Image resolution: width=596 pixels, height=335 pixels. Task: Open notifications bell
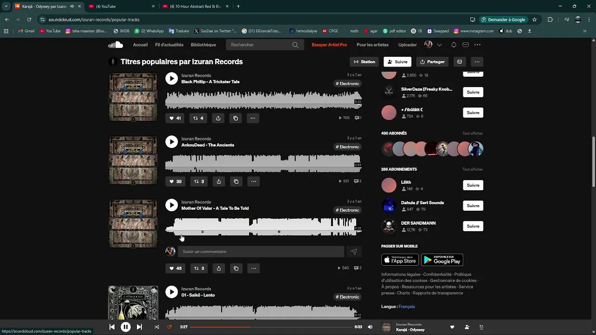(x=454, y=45)
